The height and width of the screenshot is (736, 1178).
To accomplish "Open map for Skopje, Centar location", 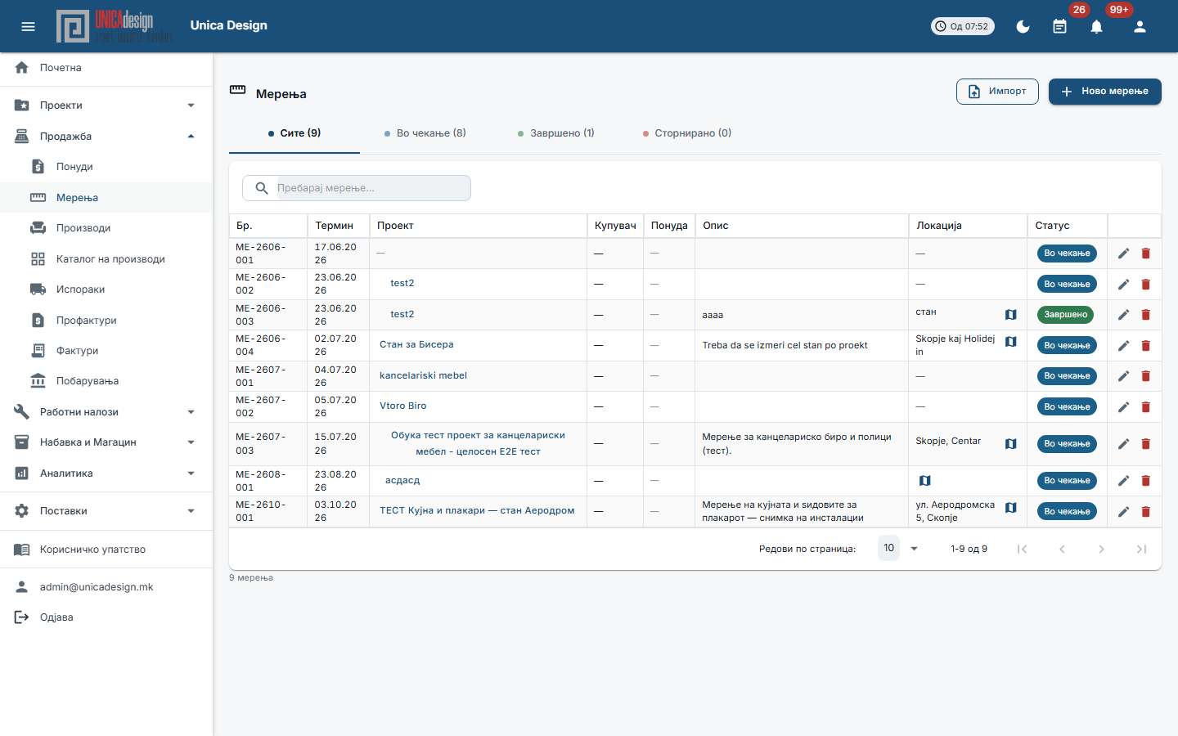I will click(x=1011, y=444).
